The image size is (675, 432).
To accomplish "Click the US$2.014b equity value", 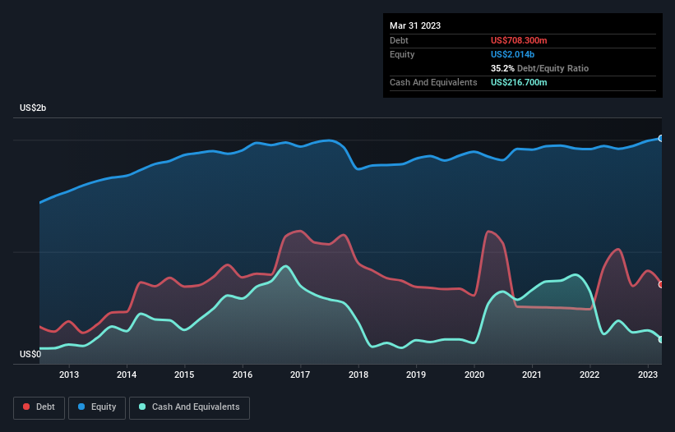I will [512, 54].
